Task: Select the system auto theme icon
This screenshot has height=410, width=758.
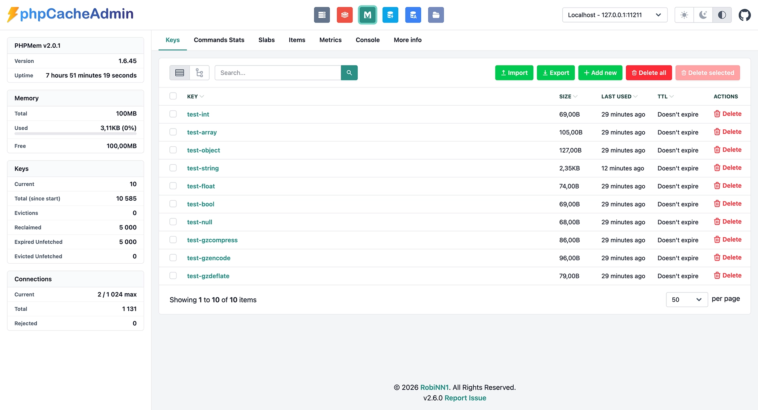Action: (x=722, y=15)
